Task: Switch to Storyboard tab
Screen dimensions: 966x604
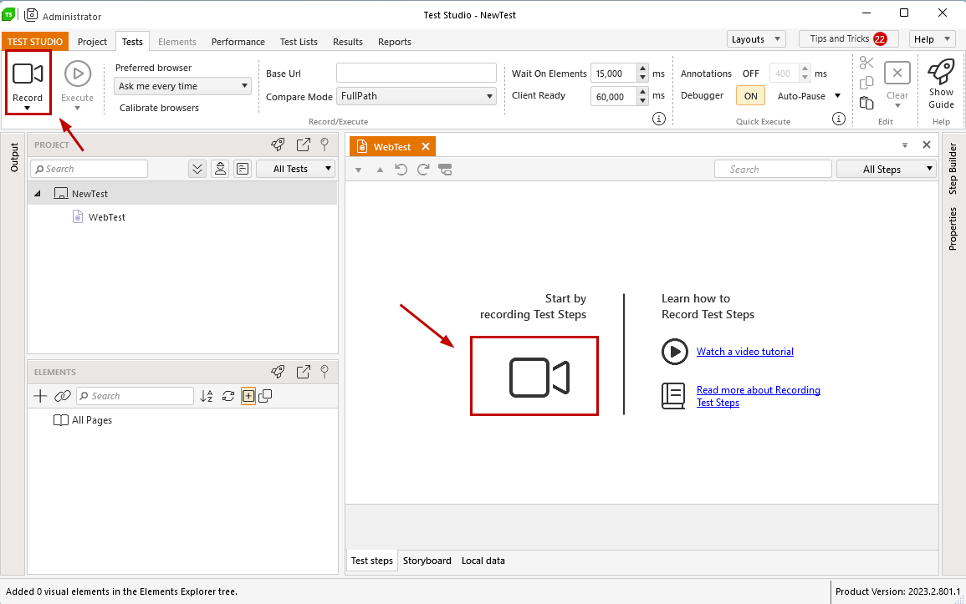Action: 427,561
